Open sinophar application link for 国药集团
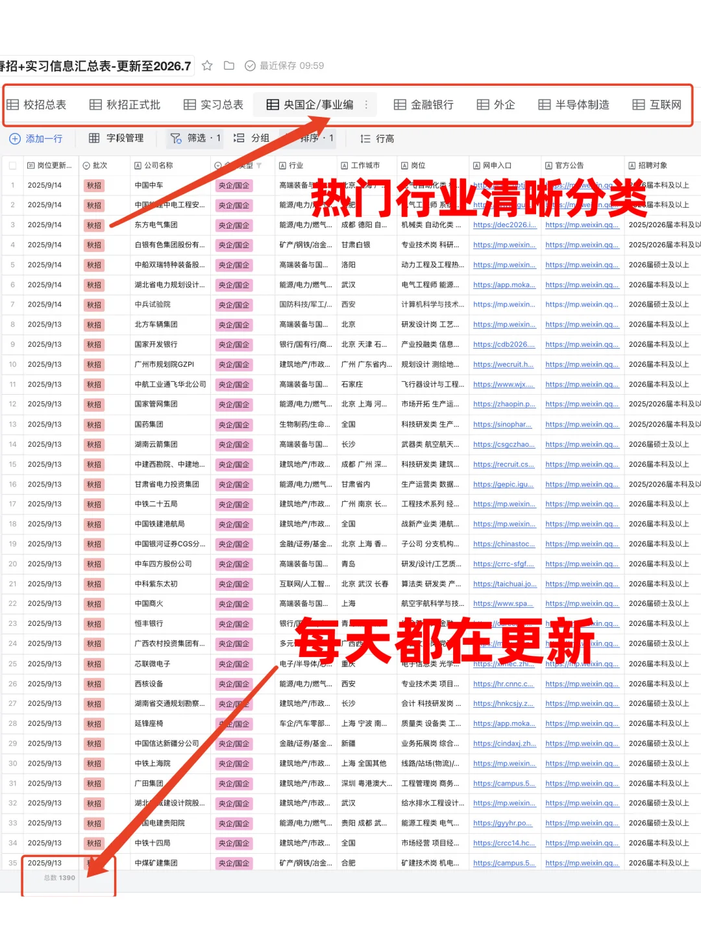This screenshot has width=701, height=935. pyautogui.click(x=503, y=425)
